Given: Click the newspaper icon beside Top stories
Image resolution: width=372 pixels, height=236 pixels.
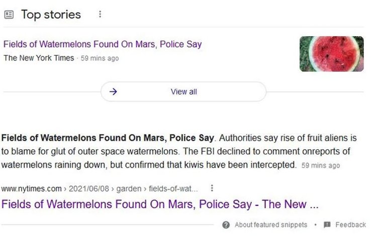Looking at the screenshot, I should (9, 15).
